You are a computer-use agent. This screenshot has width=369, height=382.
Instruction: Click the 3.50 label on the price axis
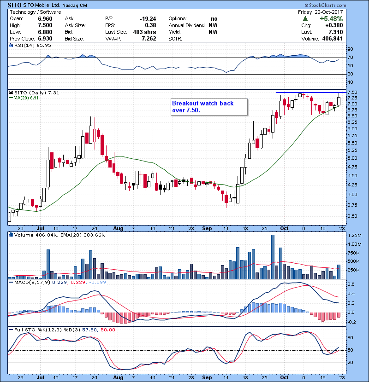point(352,216)
